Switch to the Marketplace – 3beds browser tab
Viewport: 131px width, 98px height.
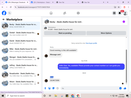tap(42, 2)
